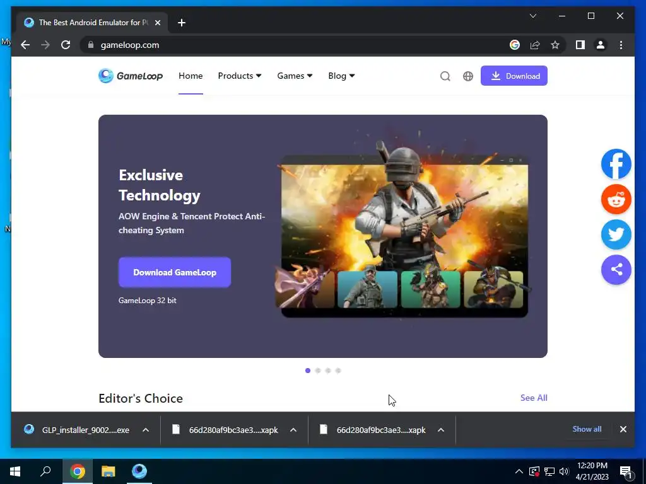Select the third carousel dot

[x=328, y=371]
